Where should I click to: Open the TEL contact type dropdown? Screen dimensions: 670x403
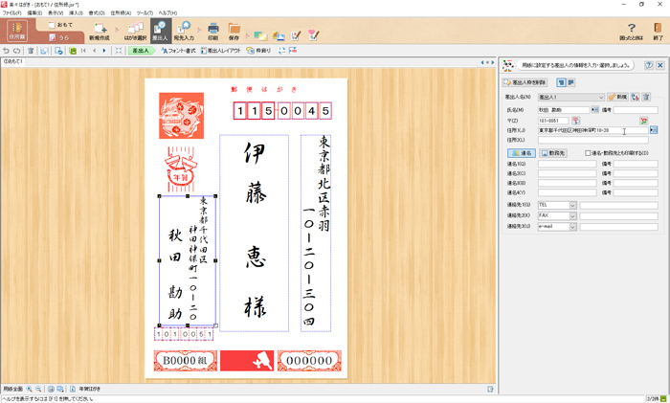572,205
